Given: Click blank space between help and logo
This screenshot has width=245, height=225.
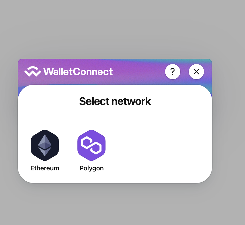Looking at the screenshot, I should tap(139, 72).
